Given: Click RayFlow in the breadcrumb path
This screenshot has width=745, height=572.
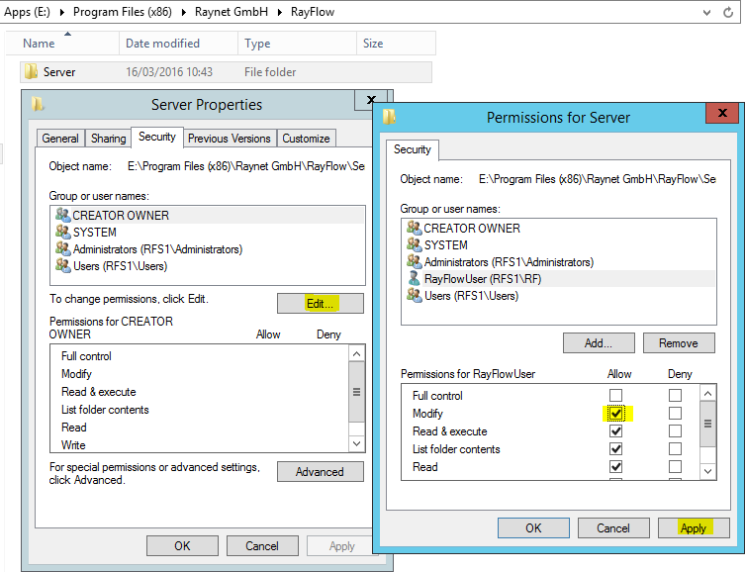Looking at the screenshot, I should point(313,12).
